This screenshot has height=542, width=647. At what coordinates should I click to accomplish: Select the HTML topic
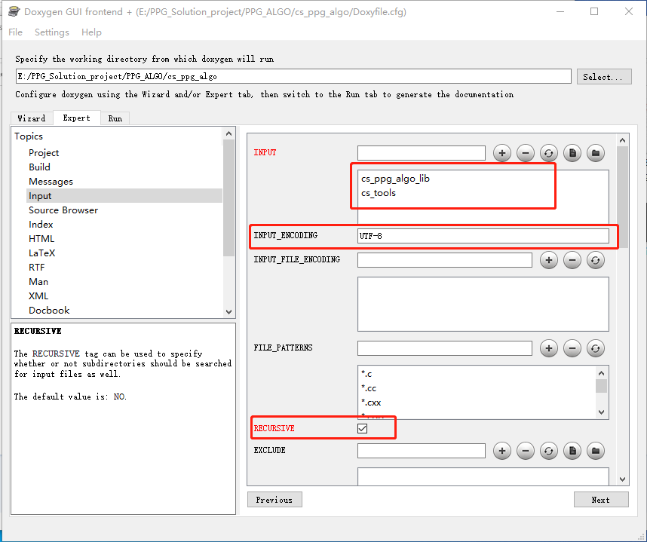pos(41,239)
